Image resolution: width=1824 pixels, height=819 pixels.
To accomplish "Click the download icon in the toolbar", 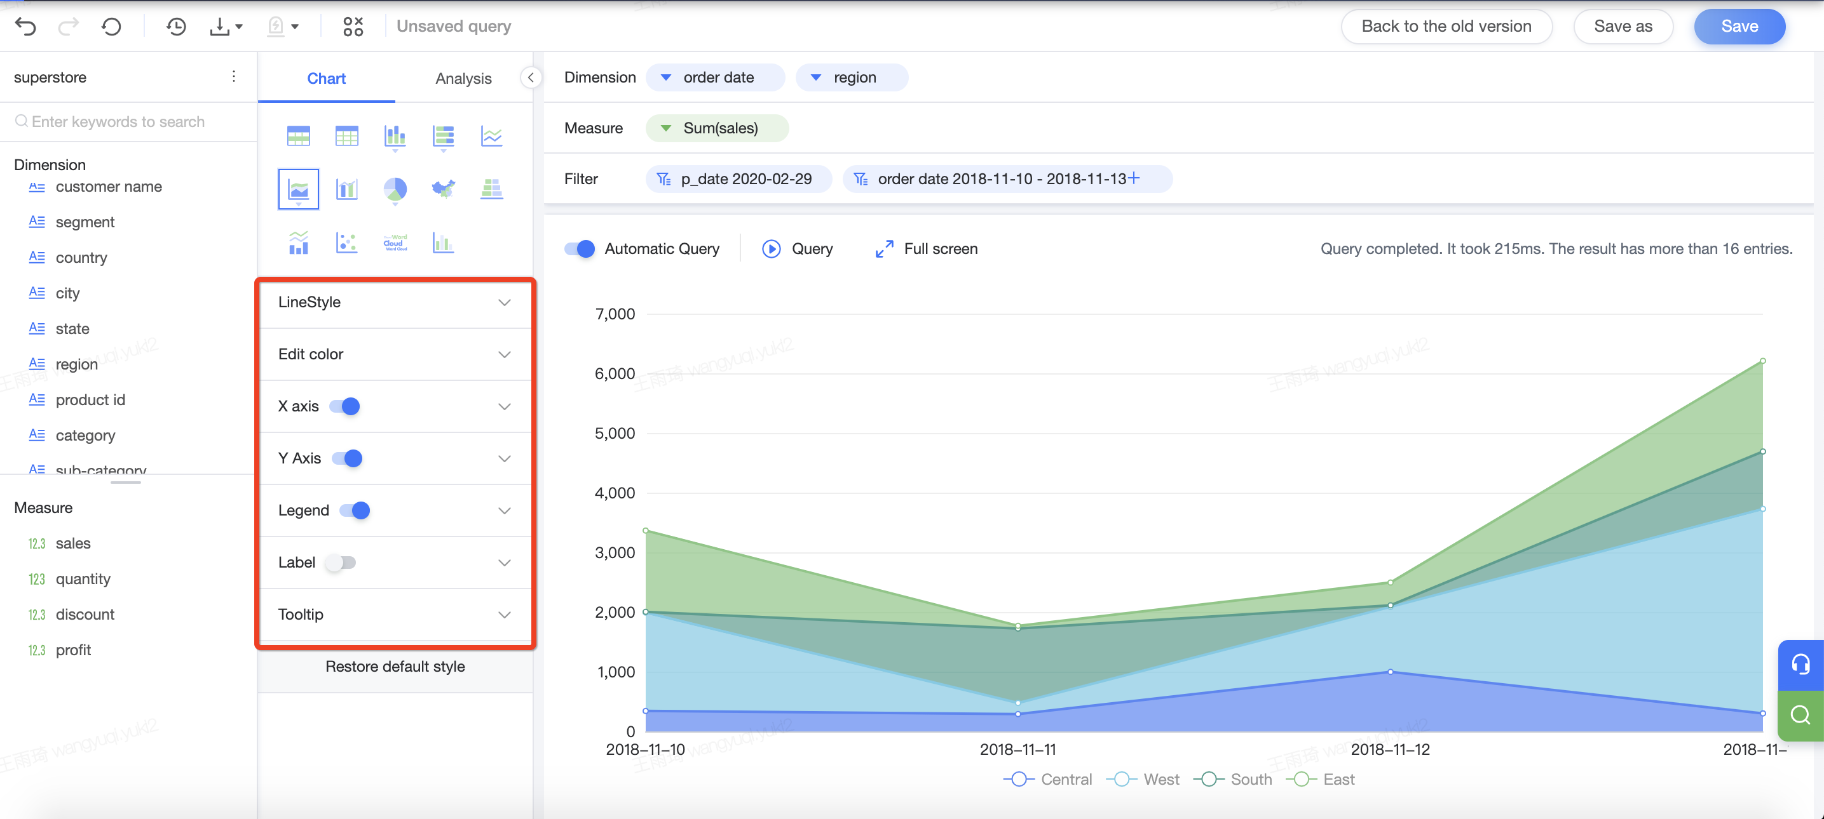I will (x=219, y=27).
